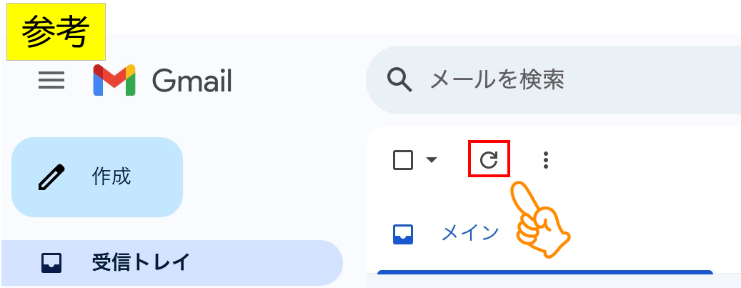The width and height of the screenshot is (741, 288).
Task: Click the Gmail wordmark text
Action: coord(192,81)
